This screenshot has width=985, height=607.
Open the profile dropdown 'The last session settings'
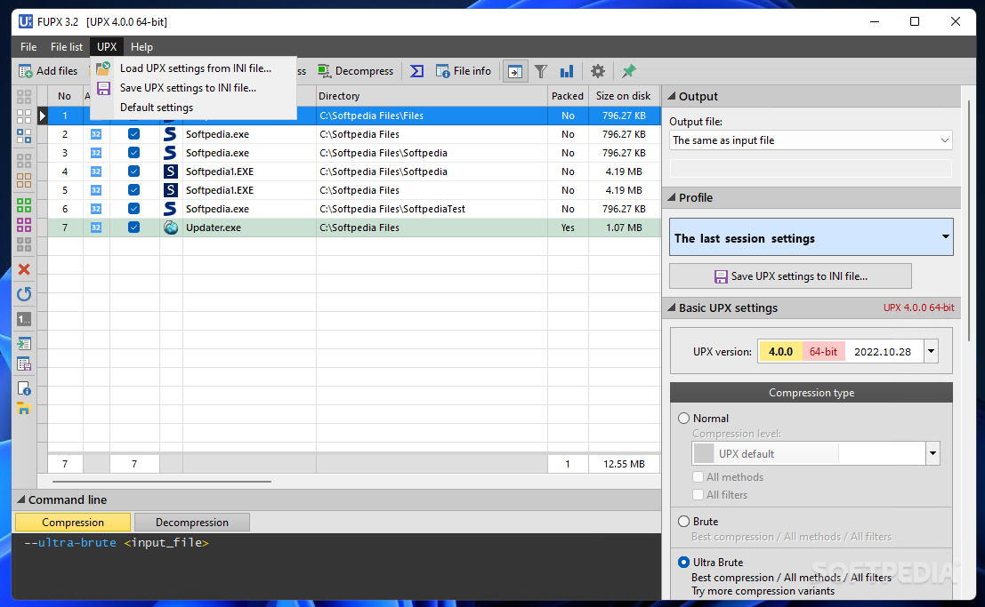tap(811, 237)
